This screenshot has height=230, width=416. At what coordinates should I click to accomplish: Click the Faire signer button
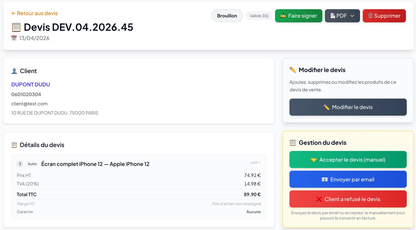tap(298, 16)
